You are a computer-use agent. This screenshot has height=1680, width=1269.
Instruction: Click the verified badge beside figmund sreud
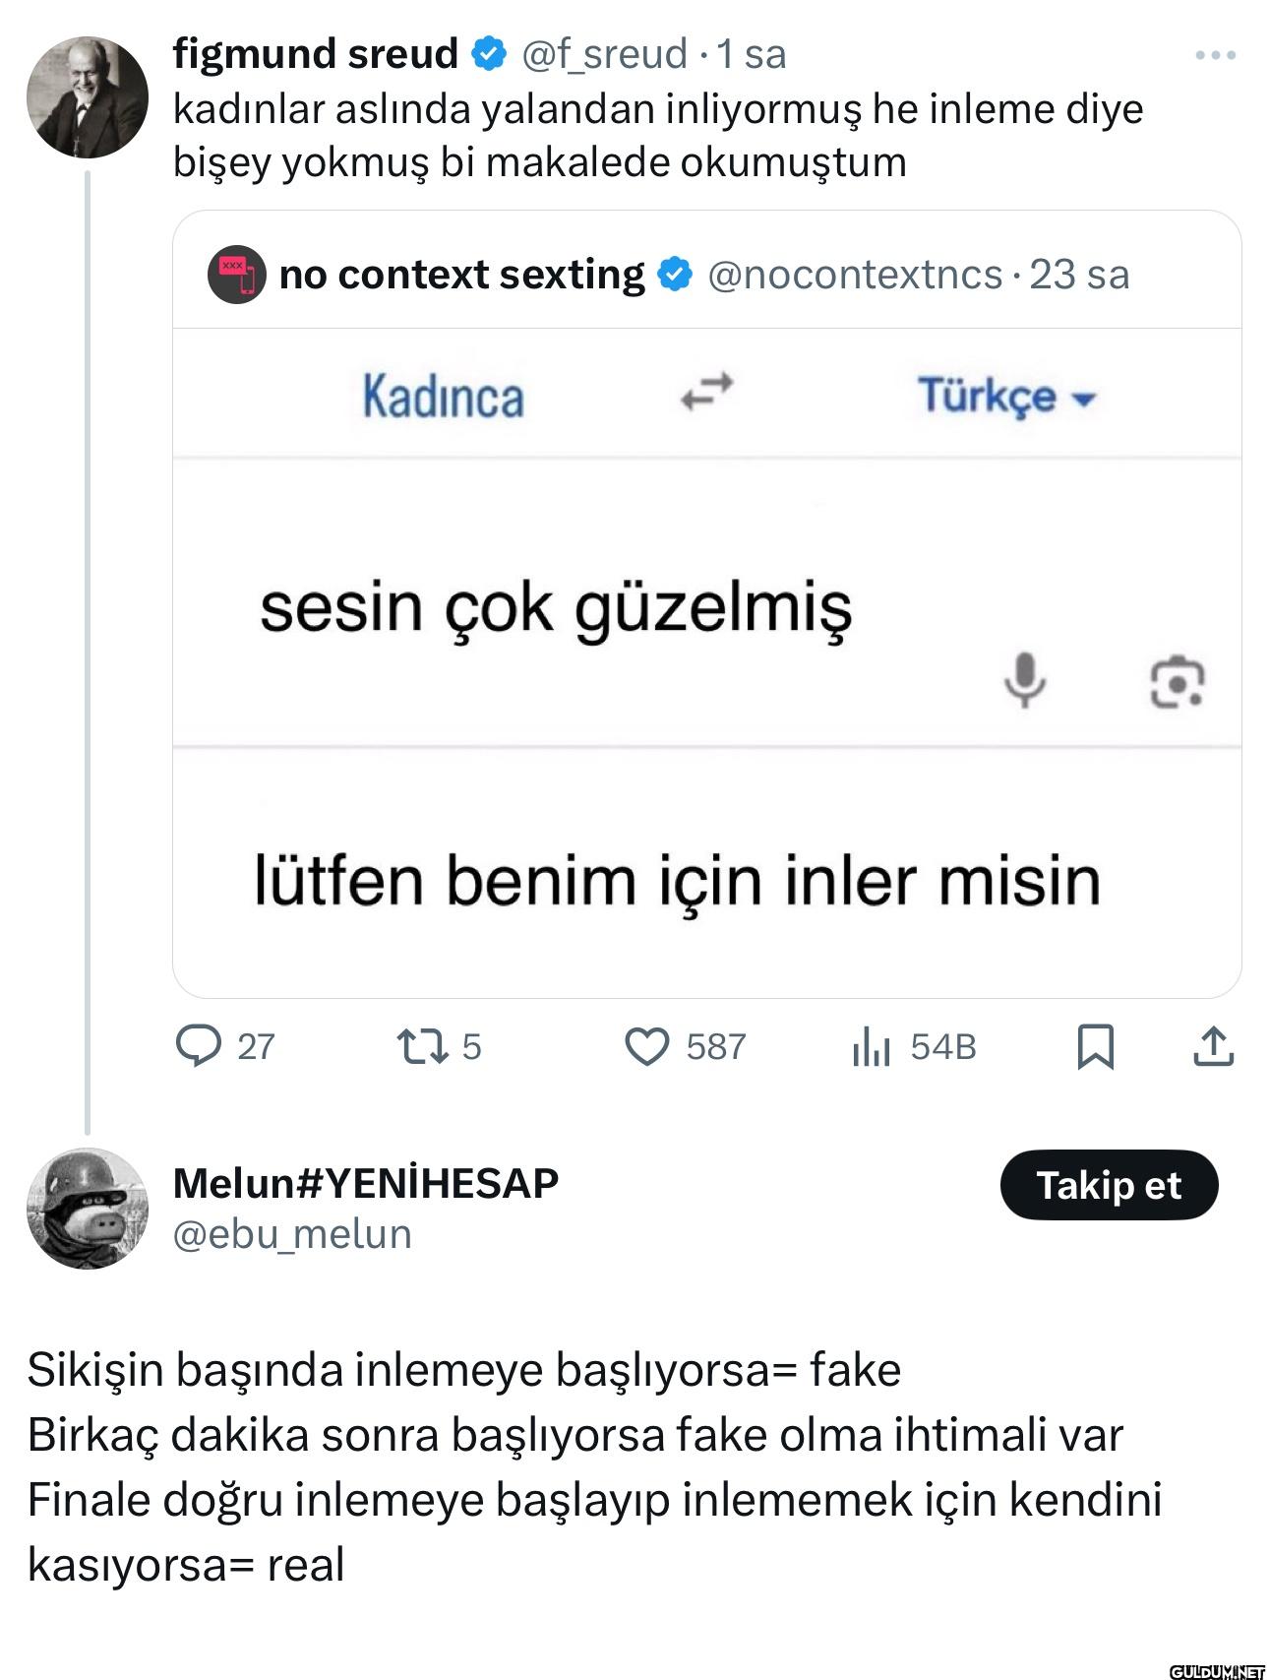[x=489, y=54]
